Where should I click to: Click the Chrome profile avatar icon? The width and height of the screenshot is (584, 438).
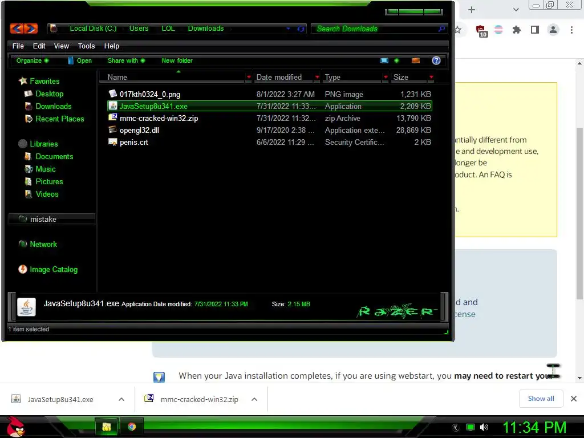point(553,30)
